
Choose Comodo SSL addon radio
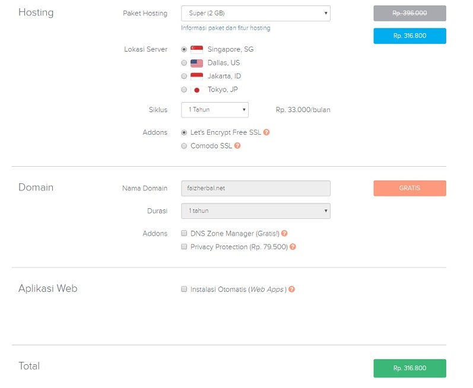pyautogui.click(x=184, y=146)
